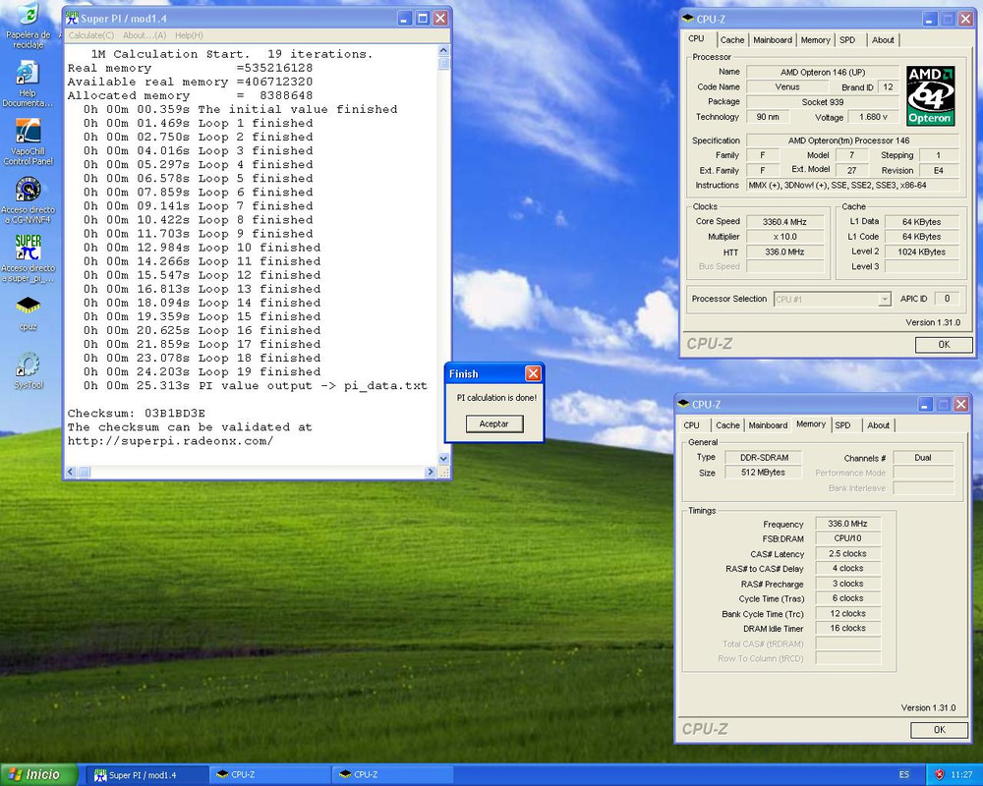Click the CAS# Latency value 2.5 clocks

click(847, 554)
